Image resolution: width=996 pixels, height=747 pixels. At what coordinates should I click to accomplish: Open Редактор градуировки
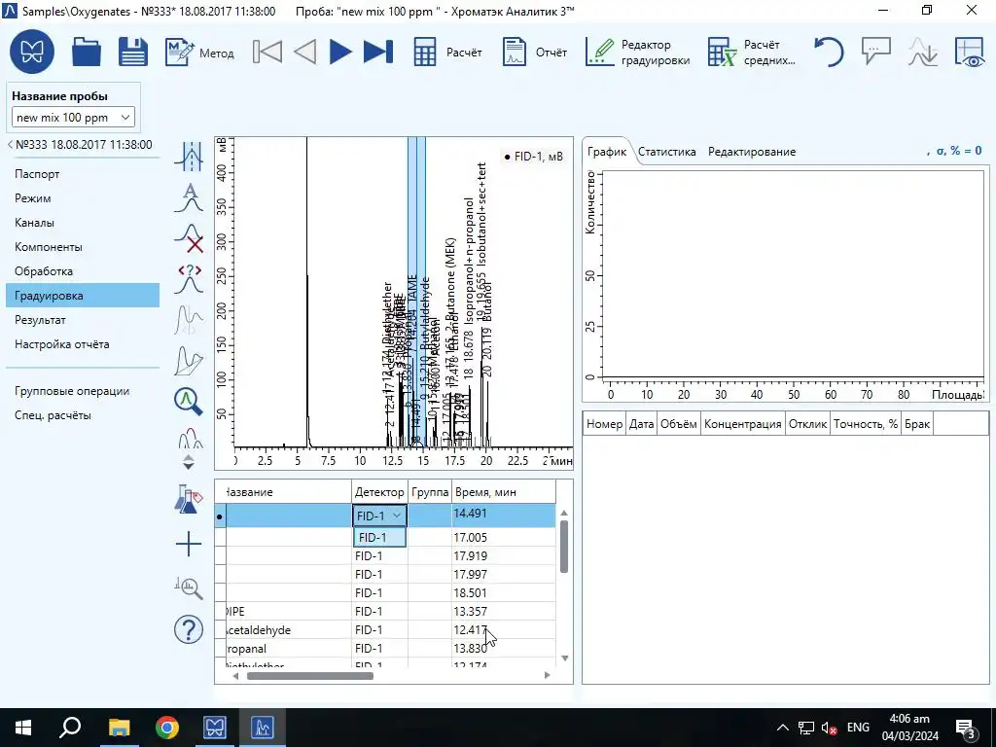pyautogui.click(x=637, y=53)
